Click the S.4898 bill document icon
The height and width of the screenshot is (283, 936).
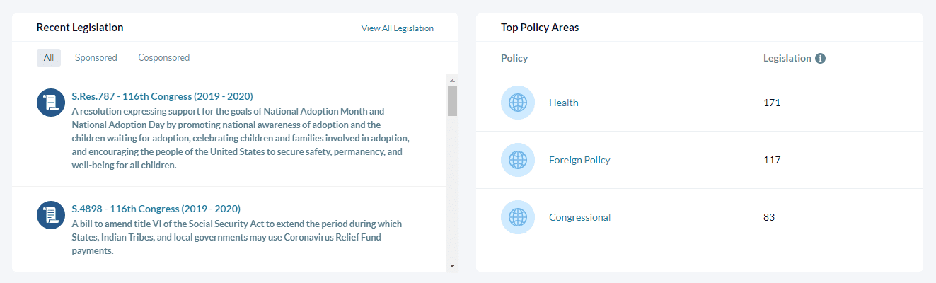[x=51, y=215]
